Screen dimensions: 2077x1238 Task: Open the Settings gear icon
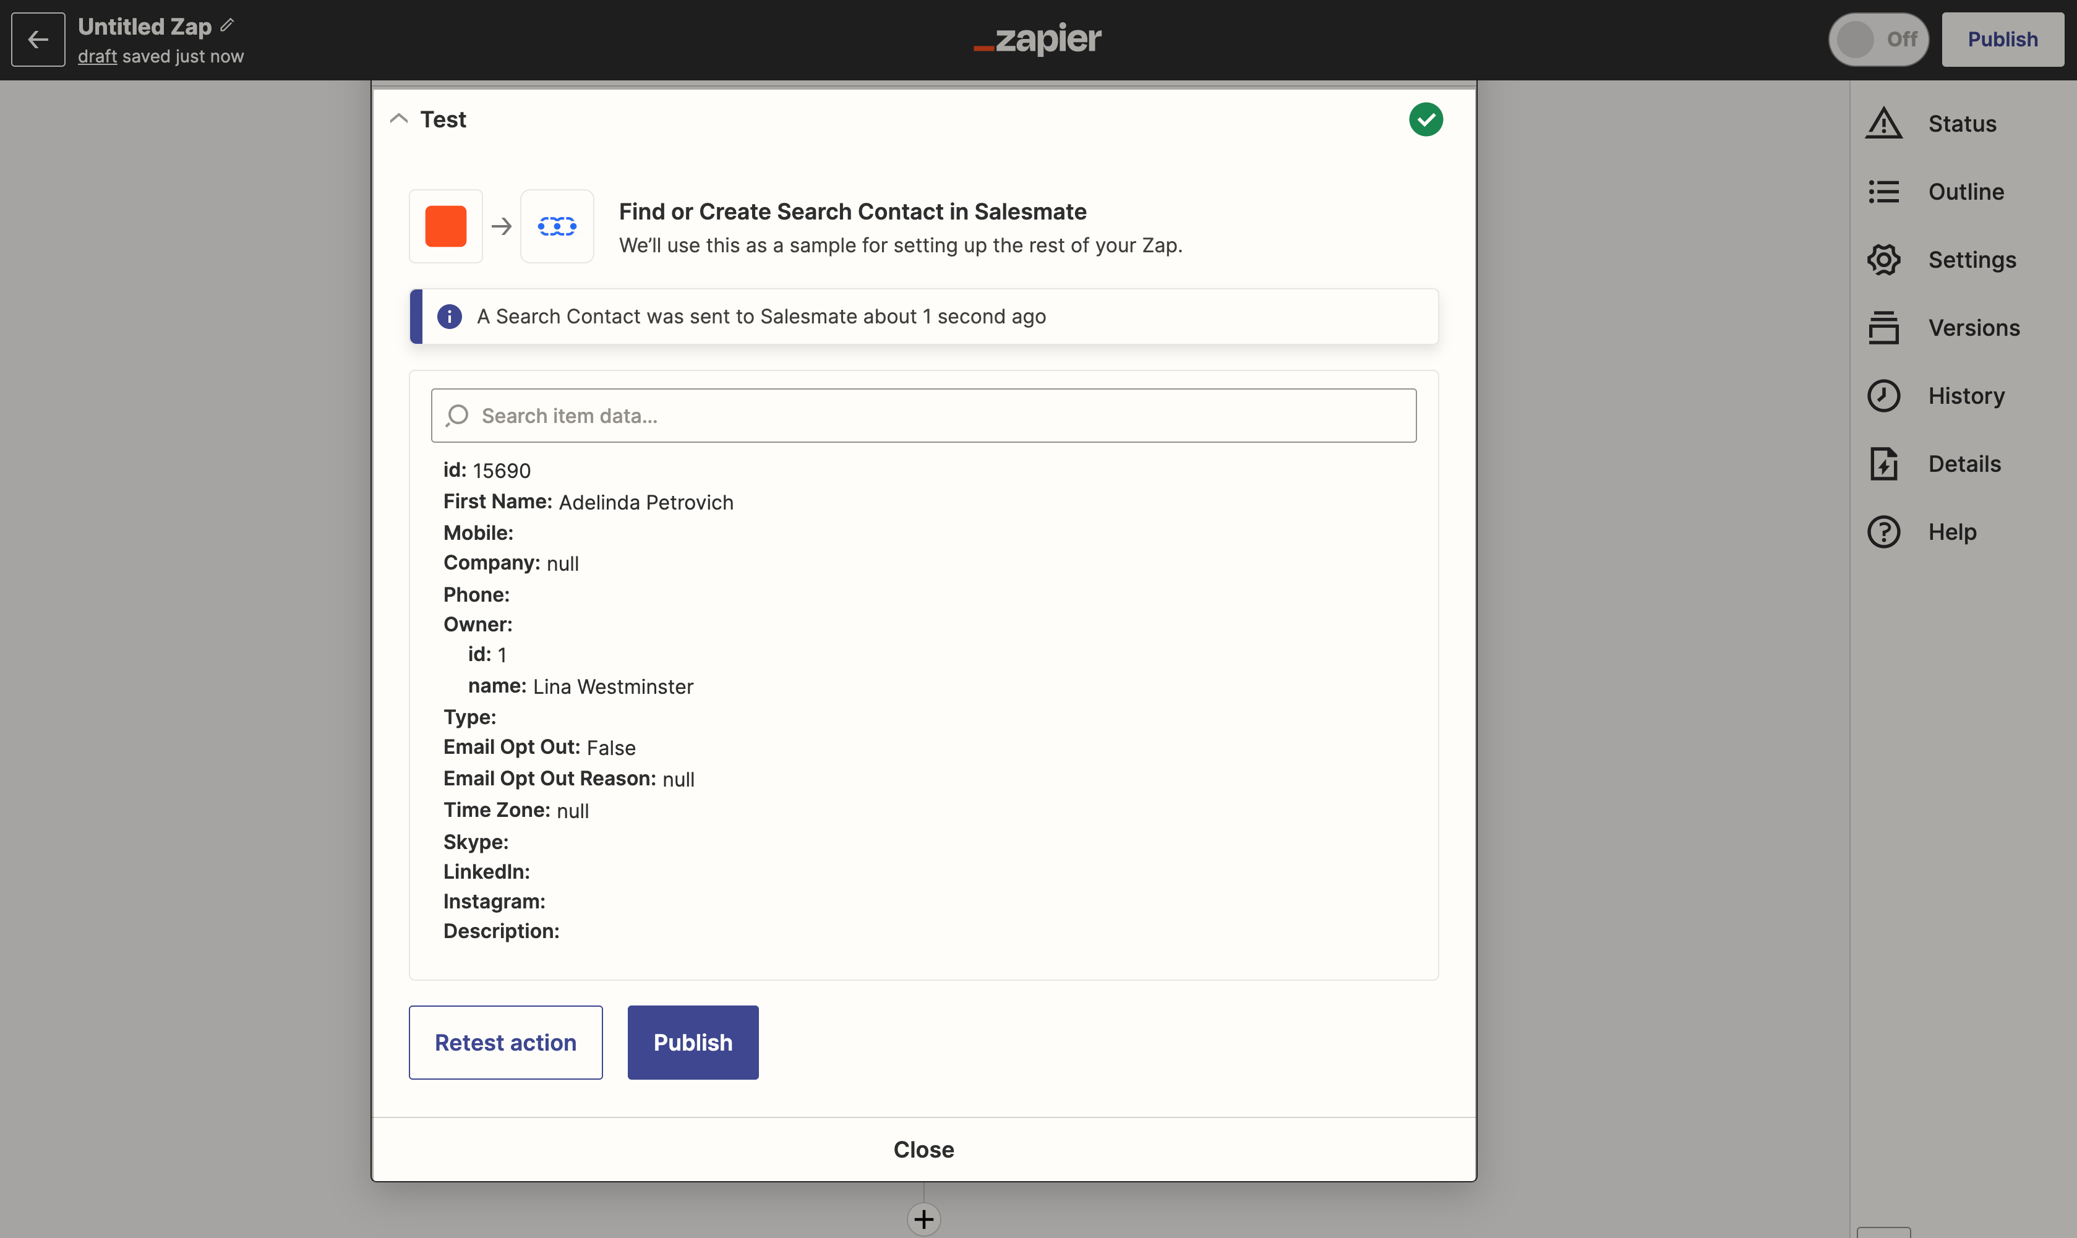point(1883,260)
